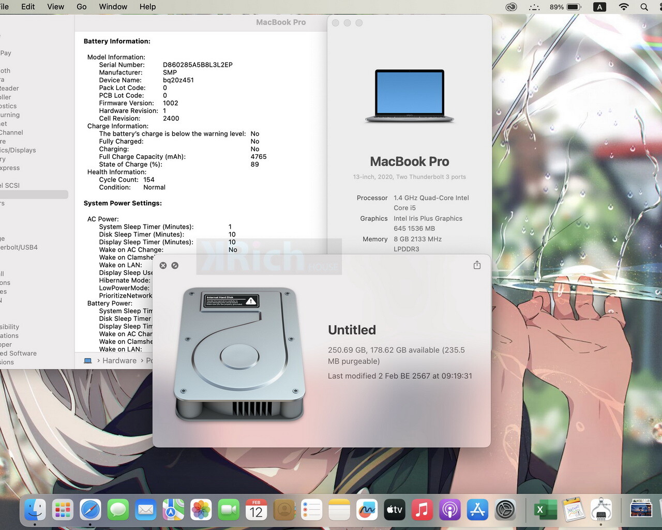Open Apple TV app in the dock
662x530 pixels.
(x=395, y=510)
